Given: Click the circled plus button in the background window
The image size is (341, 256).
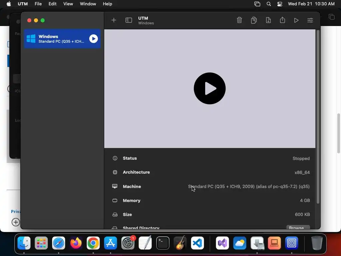Looking at the screenshot, I should point(16,222).
